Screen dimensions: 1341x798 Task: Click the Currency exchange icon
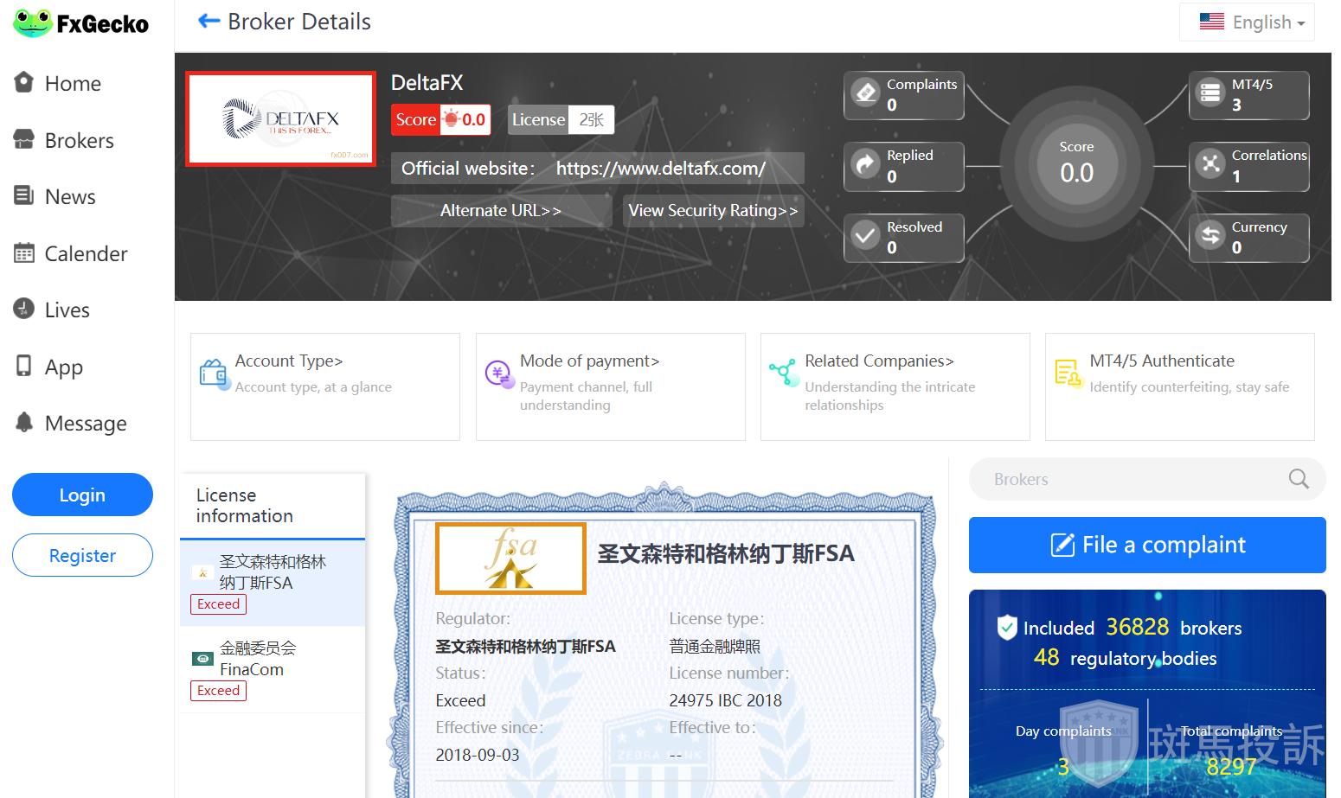(x=1210, y=236)
